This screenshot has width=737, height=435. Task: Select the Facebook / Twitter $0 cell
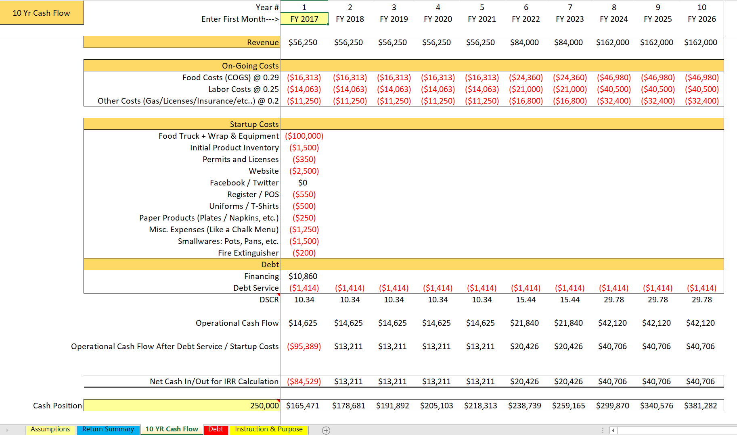(x=304, y=183)
